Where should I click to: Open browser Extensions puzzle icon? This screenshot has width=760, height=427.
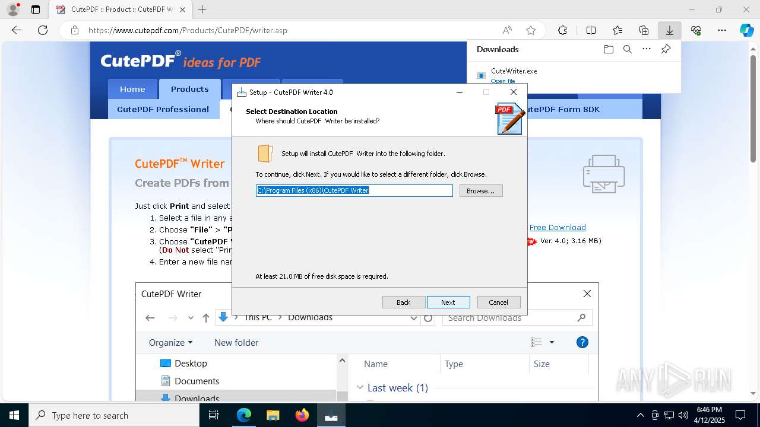[x=562, y=30]
